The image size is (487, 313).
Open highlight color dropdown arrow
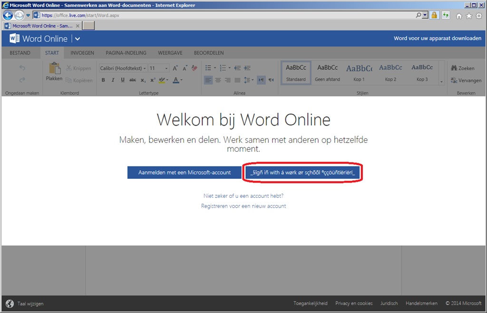[x=167, y=80]
